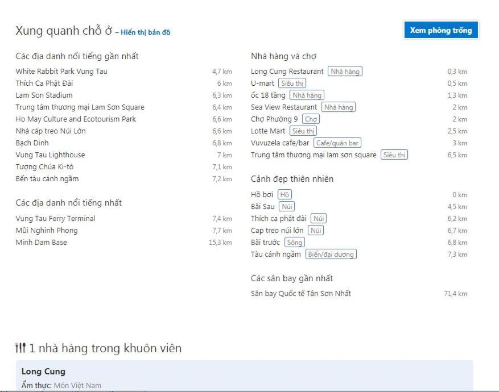Click the Xem phòng trống button
This screenshot has width=499, height=392.
point(440,31)
